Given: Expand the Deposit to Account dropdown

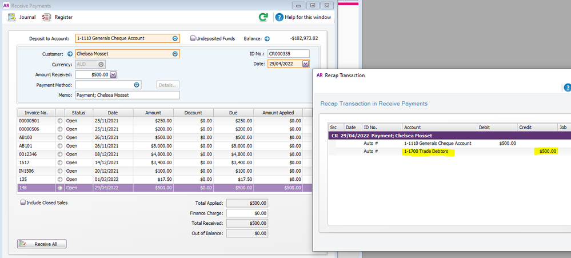Looking at the screenshot, I should (x=175, y=38).
